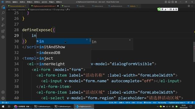This screenshot has height=109, width=195.
Task: Open editor More Actions ellipsis
Action: pyautogui.click(x=192, y=6)
